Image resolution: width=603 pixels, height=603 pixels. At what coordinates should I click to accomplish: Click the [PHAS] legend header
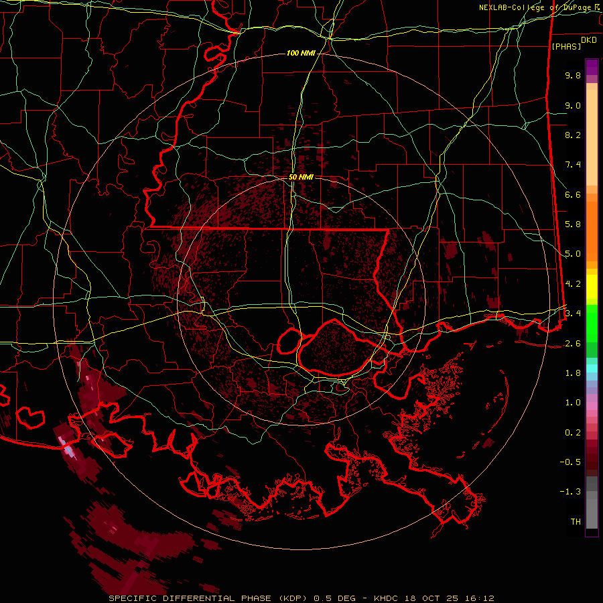566,46
